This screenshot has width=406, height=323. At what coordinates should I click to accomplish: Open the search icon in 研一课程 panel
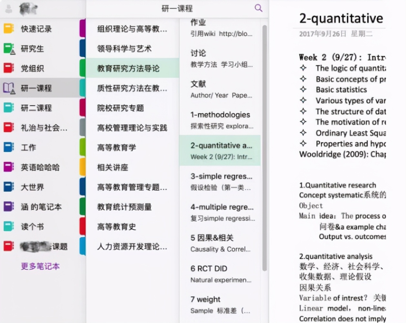point(258,7)
